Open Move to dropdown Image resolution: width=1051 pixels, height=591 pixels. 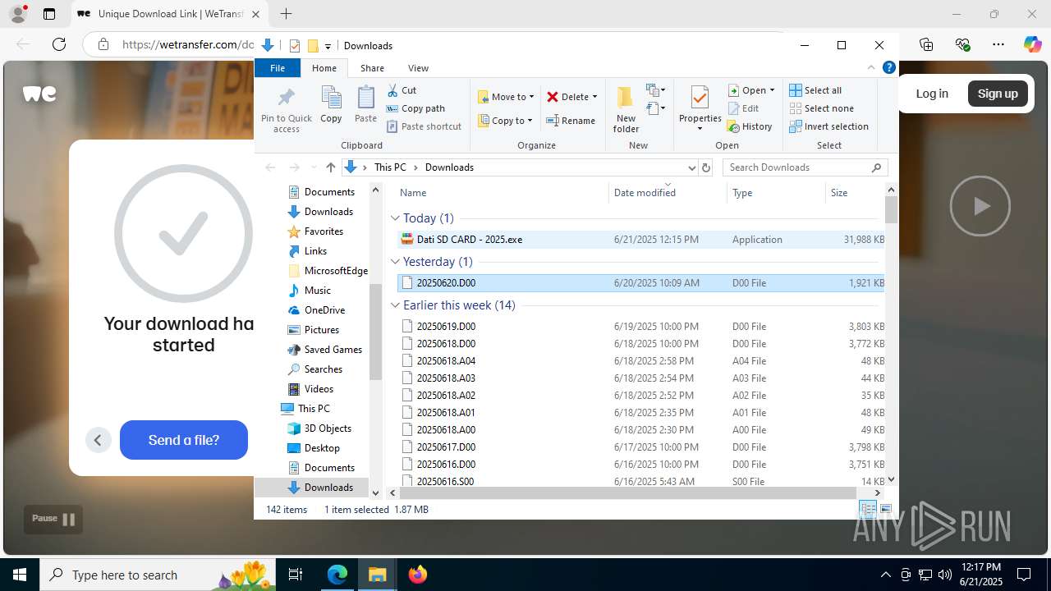coord(506,97)
